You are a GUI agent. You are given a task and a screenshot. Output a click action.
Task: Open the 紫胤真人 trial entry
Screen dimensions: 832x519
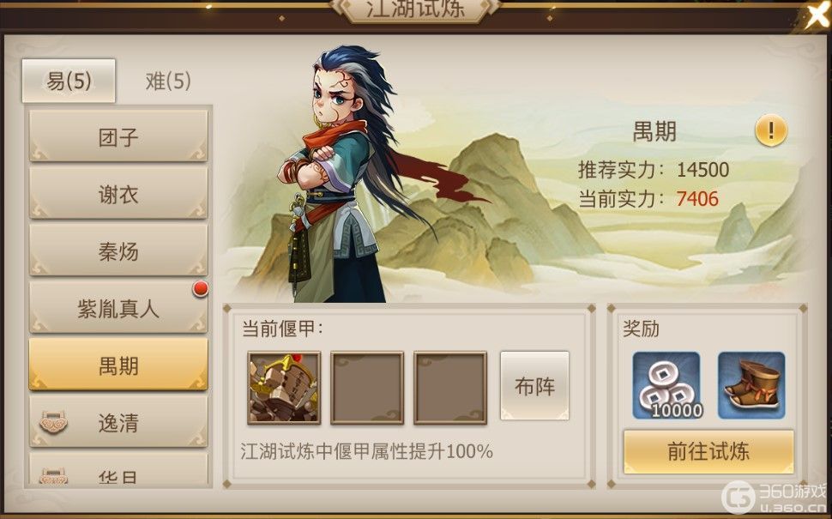tap(118, 308)
